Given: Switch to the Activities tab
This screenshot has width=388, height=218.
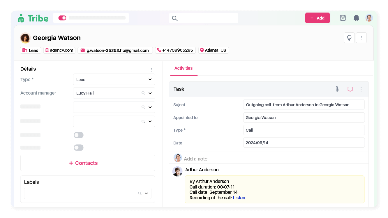Looking at the screenshot, I should [184, 68].
